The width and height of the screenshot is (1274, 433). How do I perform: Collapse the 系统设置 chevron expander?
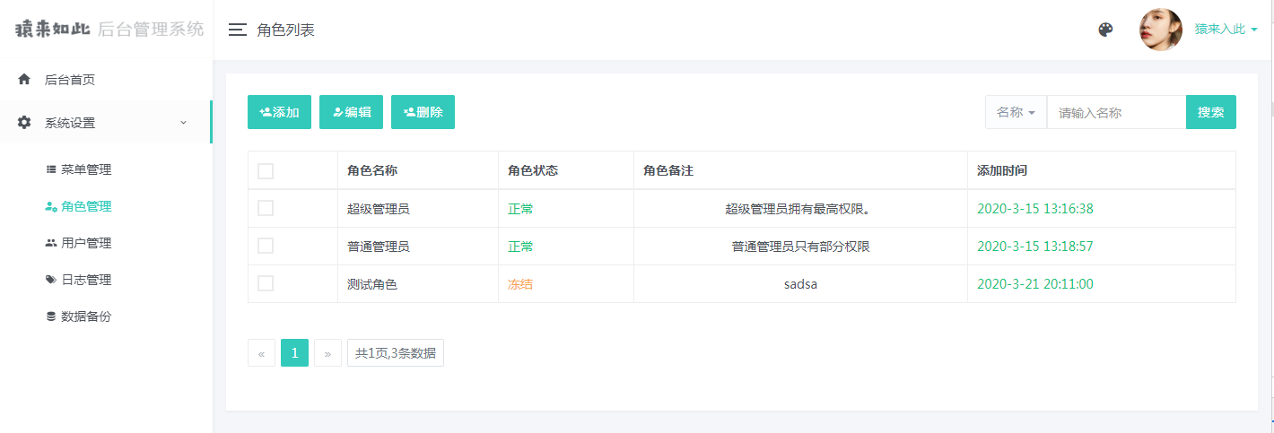184,123
